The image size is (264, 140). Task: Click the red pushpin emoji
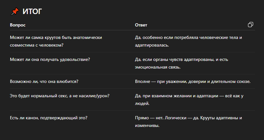(15, 11)
